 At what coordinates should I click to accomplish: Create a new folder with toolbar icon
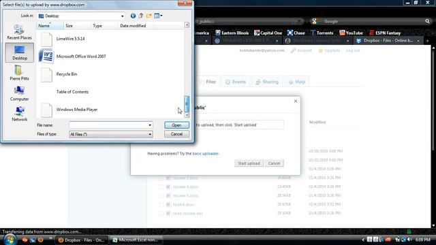point(149,16)
